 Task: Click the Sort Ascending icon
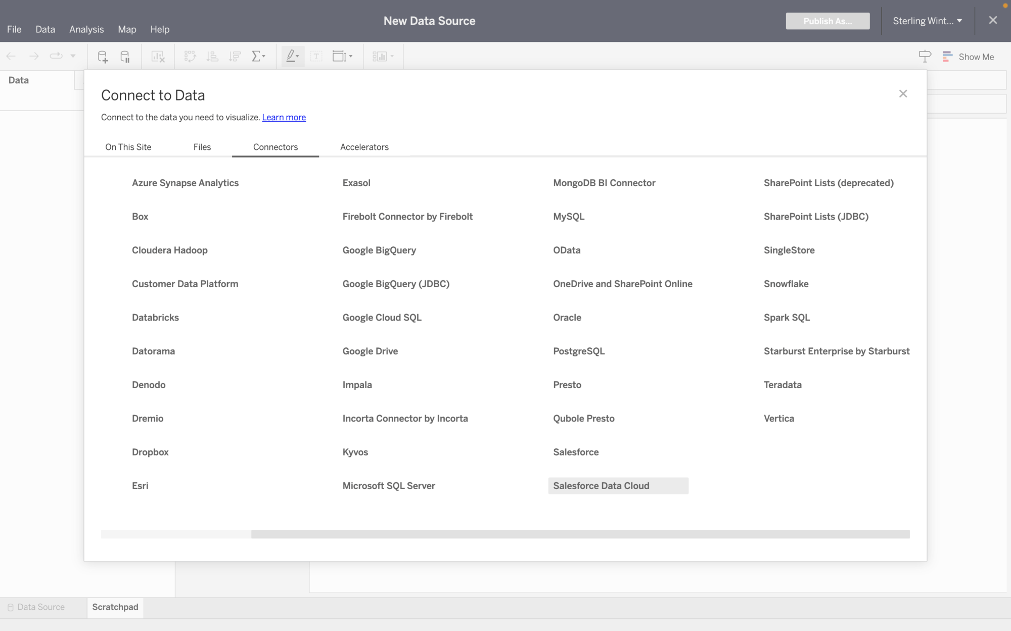point(213,56)
